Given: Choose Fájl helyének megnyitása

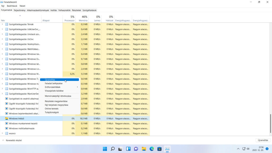Looking at the screenshot, I should click(59, 105).
